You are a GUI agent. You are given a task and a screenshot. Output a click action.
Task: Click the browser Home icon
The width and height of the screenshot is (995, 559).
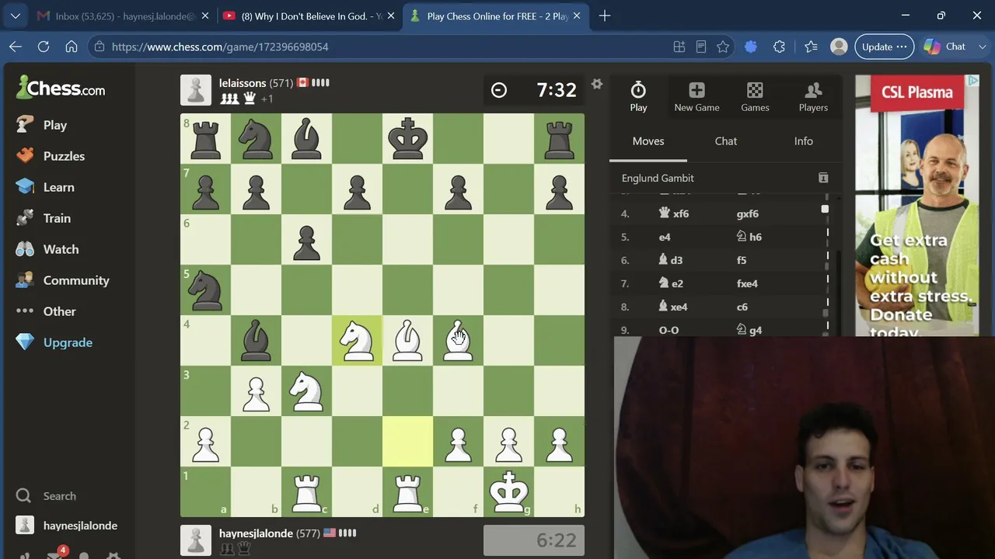pyautogui.click(x=72, y=47)
